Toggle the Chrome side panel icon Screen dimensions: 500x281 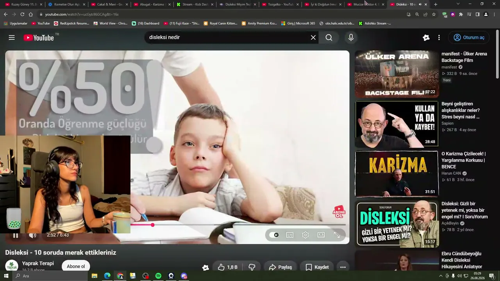[x=477, y=14]
